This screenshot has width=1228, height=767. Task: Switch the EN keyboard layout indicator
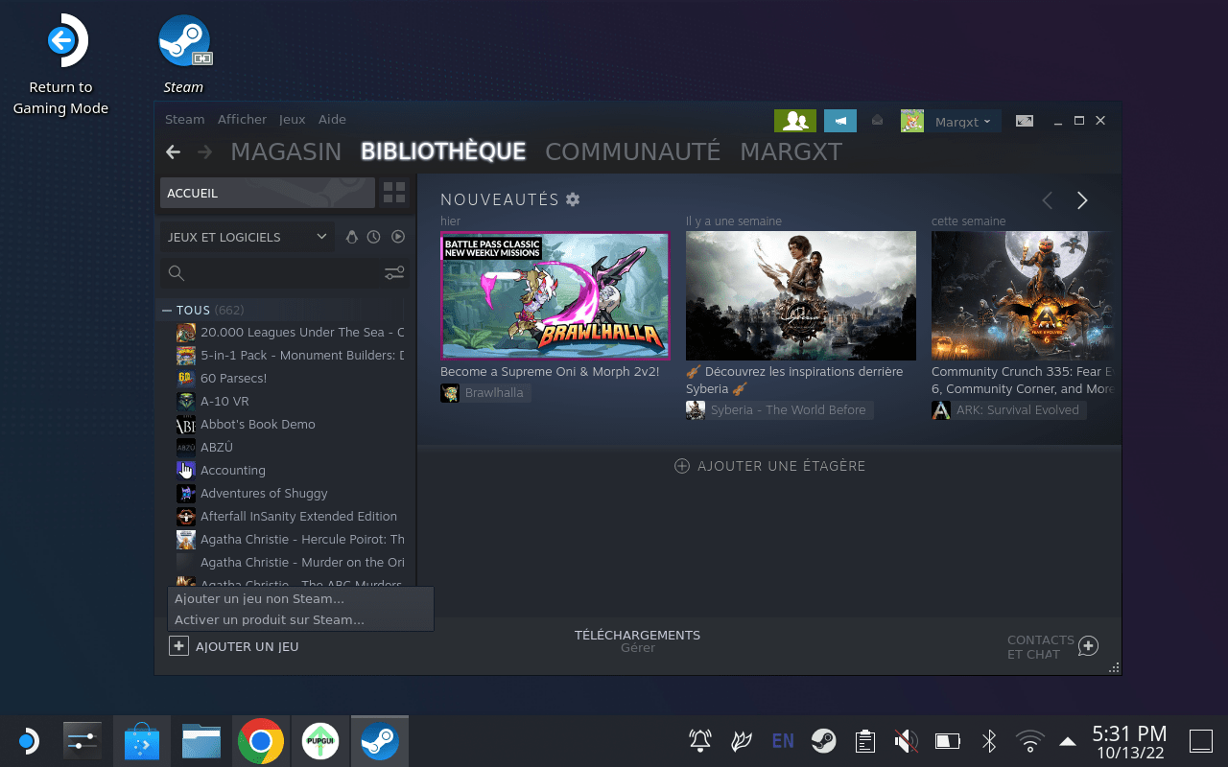[x=783, y=741]
